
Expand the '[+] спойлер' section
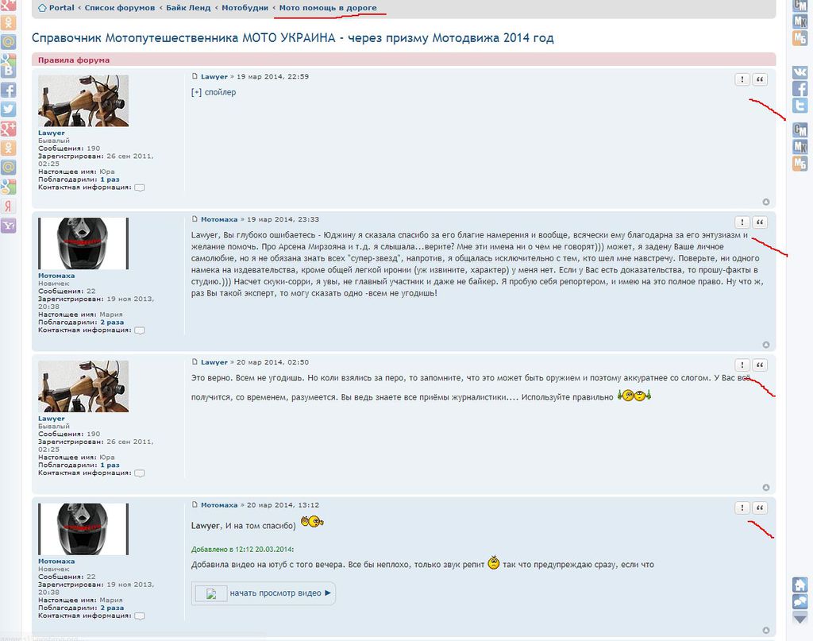point(214,92)
